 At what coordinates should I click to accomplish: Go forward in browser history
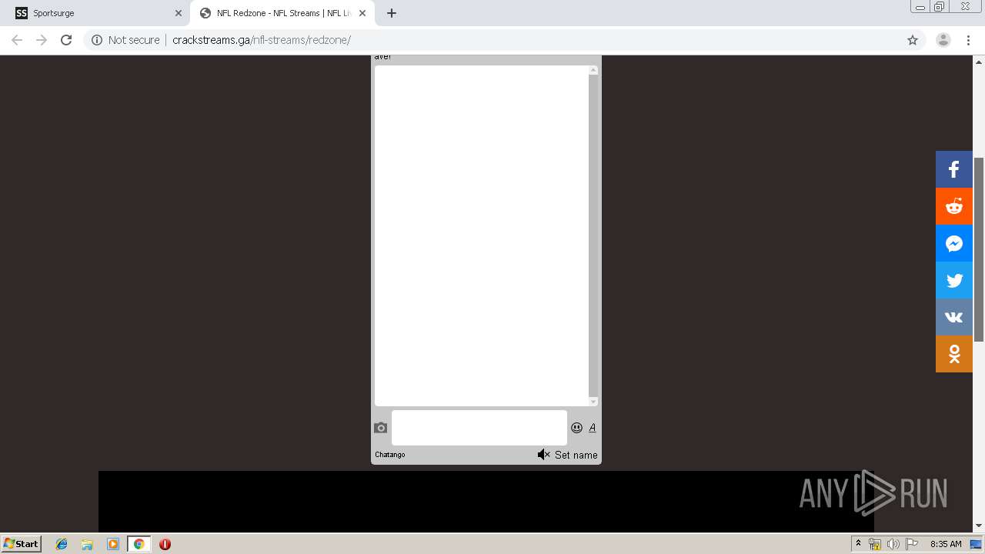pos(42,40)
